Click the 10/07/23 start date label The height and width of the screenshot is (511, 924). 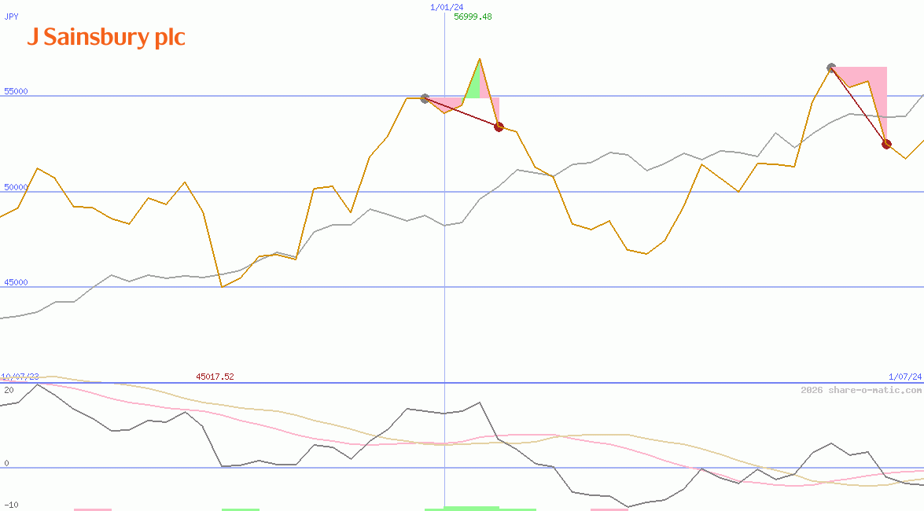[x=20, y=376]
